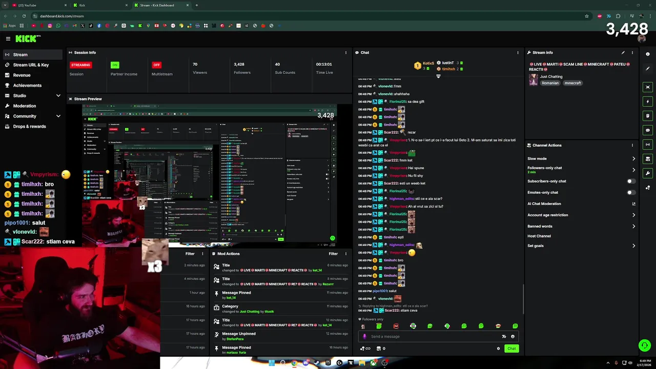The image size is (656, 369).
Task: Click the broadcast signal icon in right sidebar
Action: tap(648, 145)
